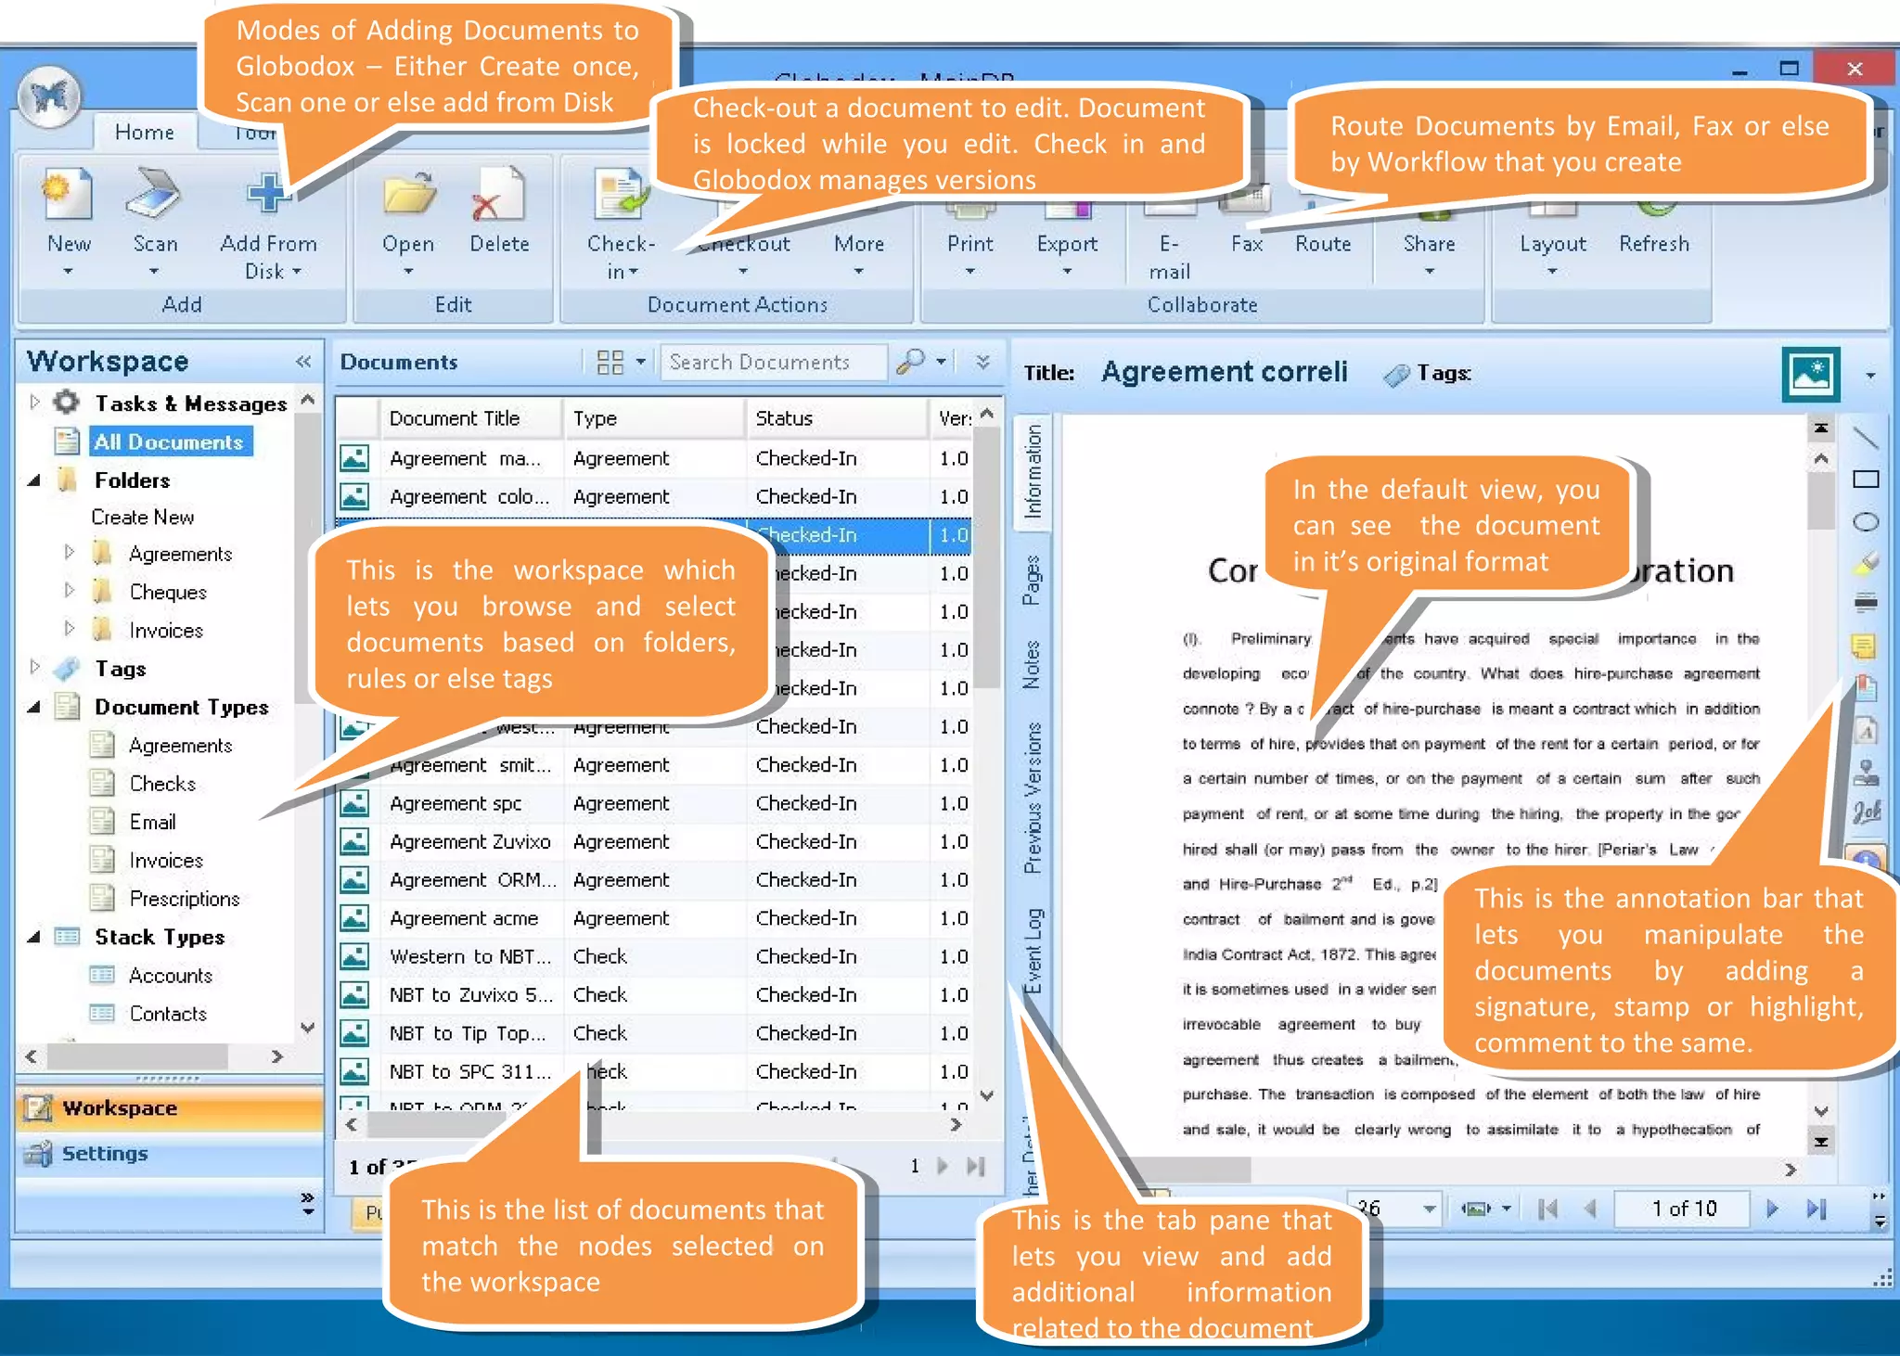1900x1356 pixels.
Task: Click the New document icon
Action: pos(69,196)
